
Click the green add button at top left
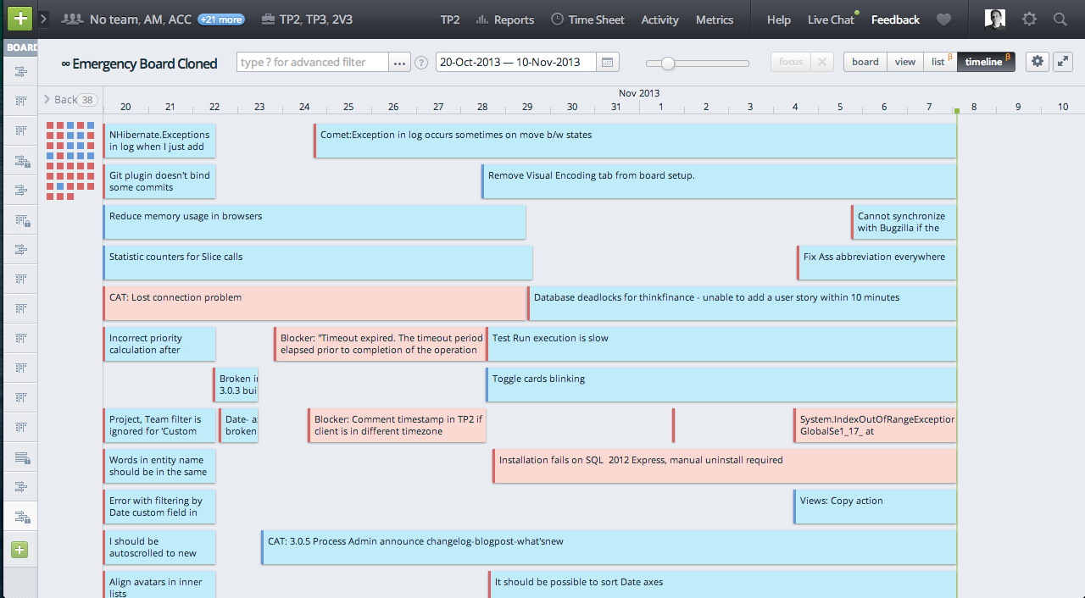click(19, 18)
